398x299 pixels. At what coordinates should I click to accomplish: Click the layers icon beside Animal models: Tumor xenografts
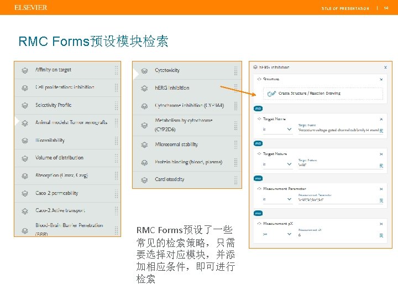pyautogui.click(x=25, y=123)
